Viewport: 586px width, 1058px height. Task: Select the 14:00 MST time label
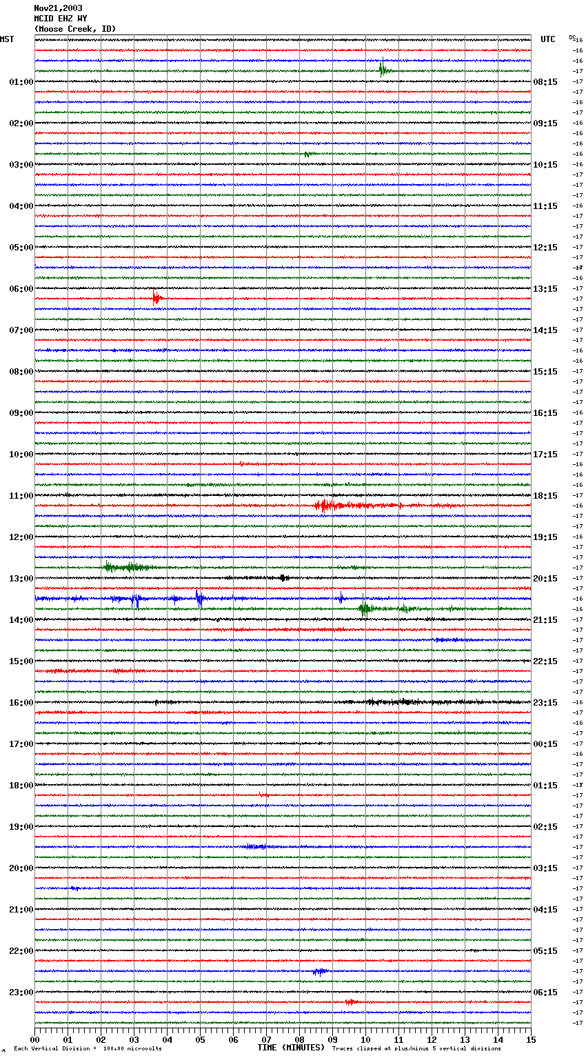point(21,620)
